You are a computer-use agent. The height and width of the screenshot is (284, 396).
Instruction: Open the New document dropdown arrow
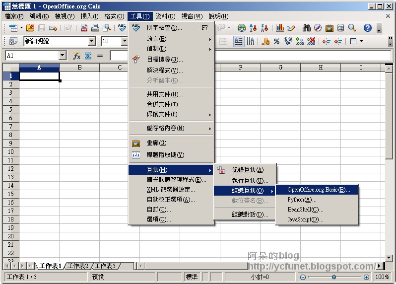pyautogui.click(x=21, y=28)
